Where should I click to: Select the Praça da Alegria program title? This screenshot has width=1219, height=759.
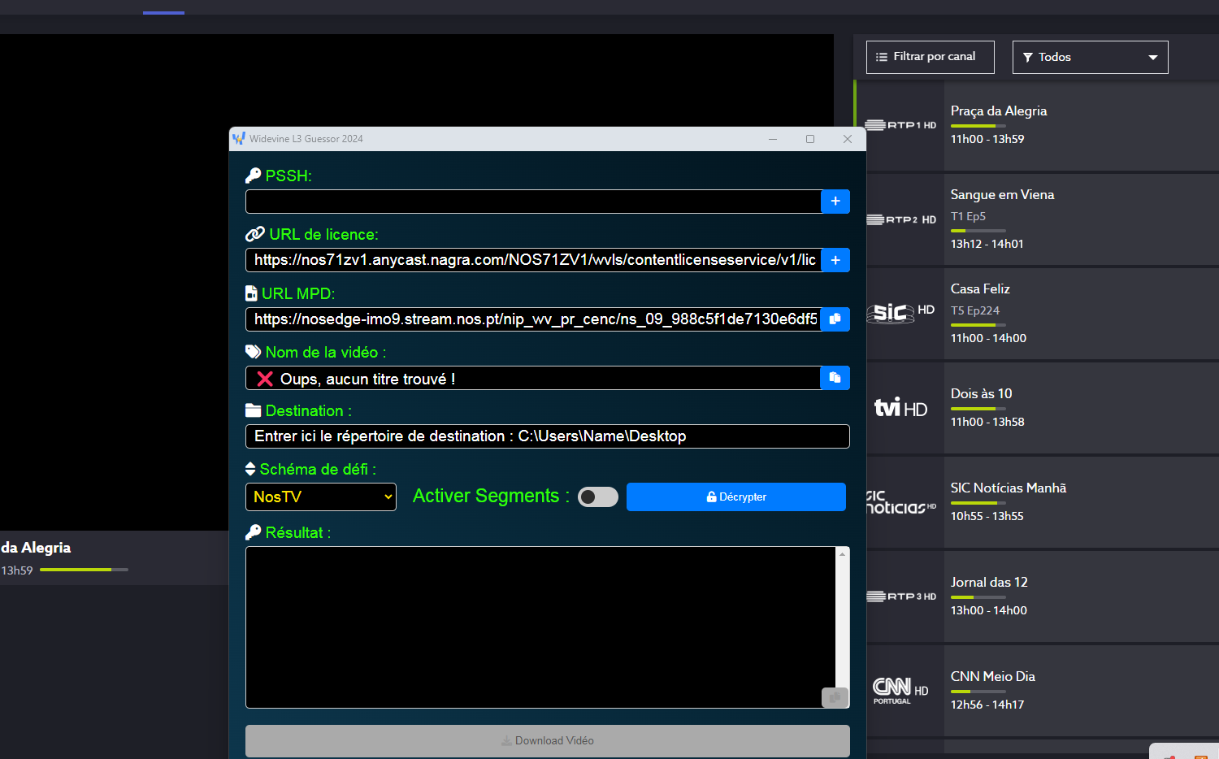tap(999, 111)
